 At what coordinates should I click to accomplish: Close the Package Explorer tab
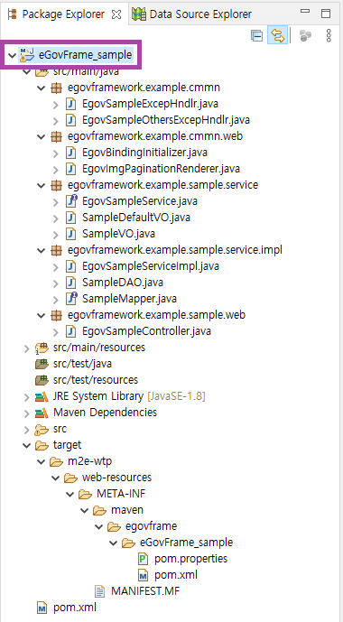tap(116, 14)
